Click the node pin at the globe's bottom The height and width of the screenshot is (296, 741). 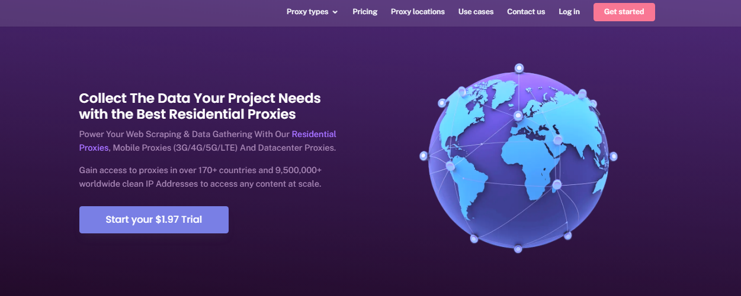518,249
